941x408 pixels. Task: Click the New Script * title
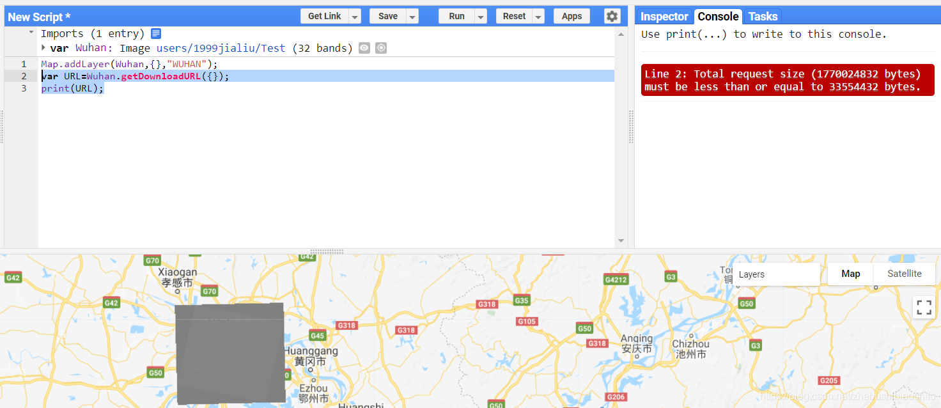point(39,17)
